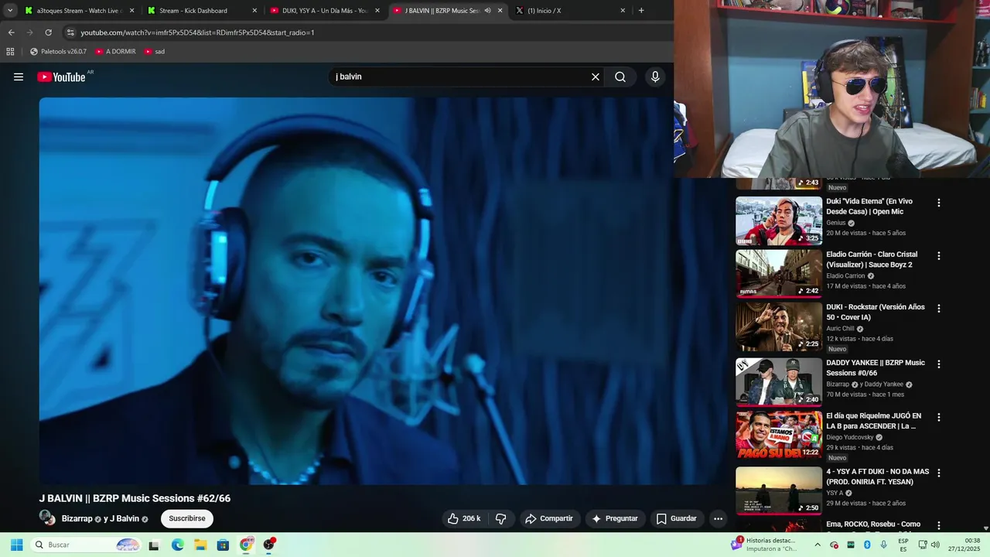Open more actions ellipsis under video
This screenshot has width=990, height=557.
718,518
